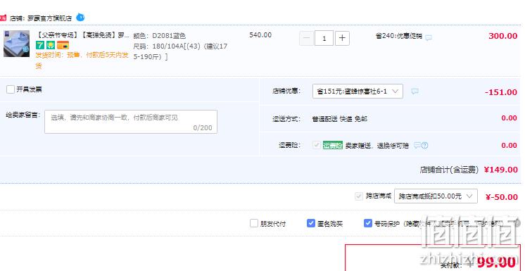
Task: Click the green badge icon between the 7-day return badge and orange card
Action: (51, 45)
